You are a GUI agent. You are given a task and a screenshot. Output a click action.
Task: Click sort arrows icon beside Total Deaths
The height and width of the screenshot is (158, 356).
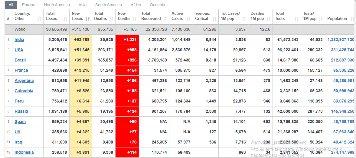[x=111, y=19]
